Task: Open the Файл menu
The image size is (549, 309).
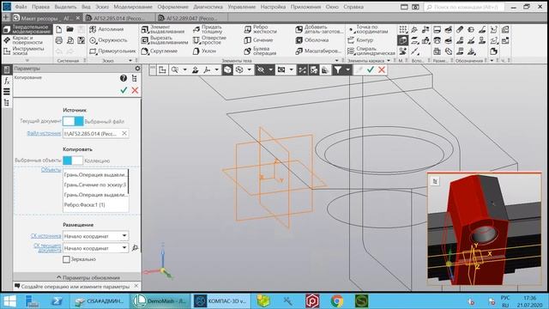Action: tap(21, 7)
